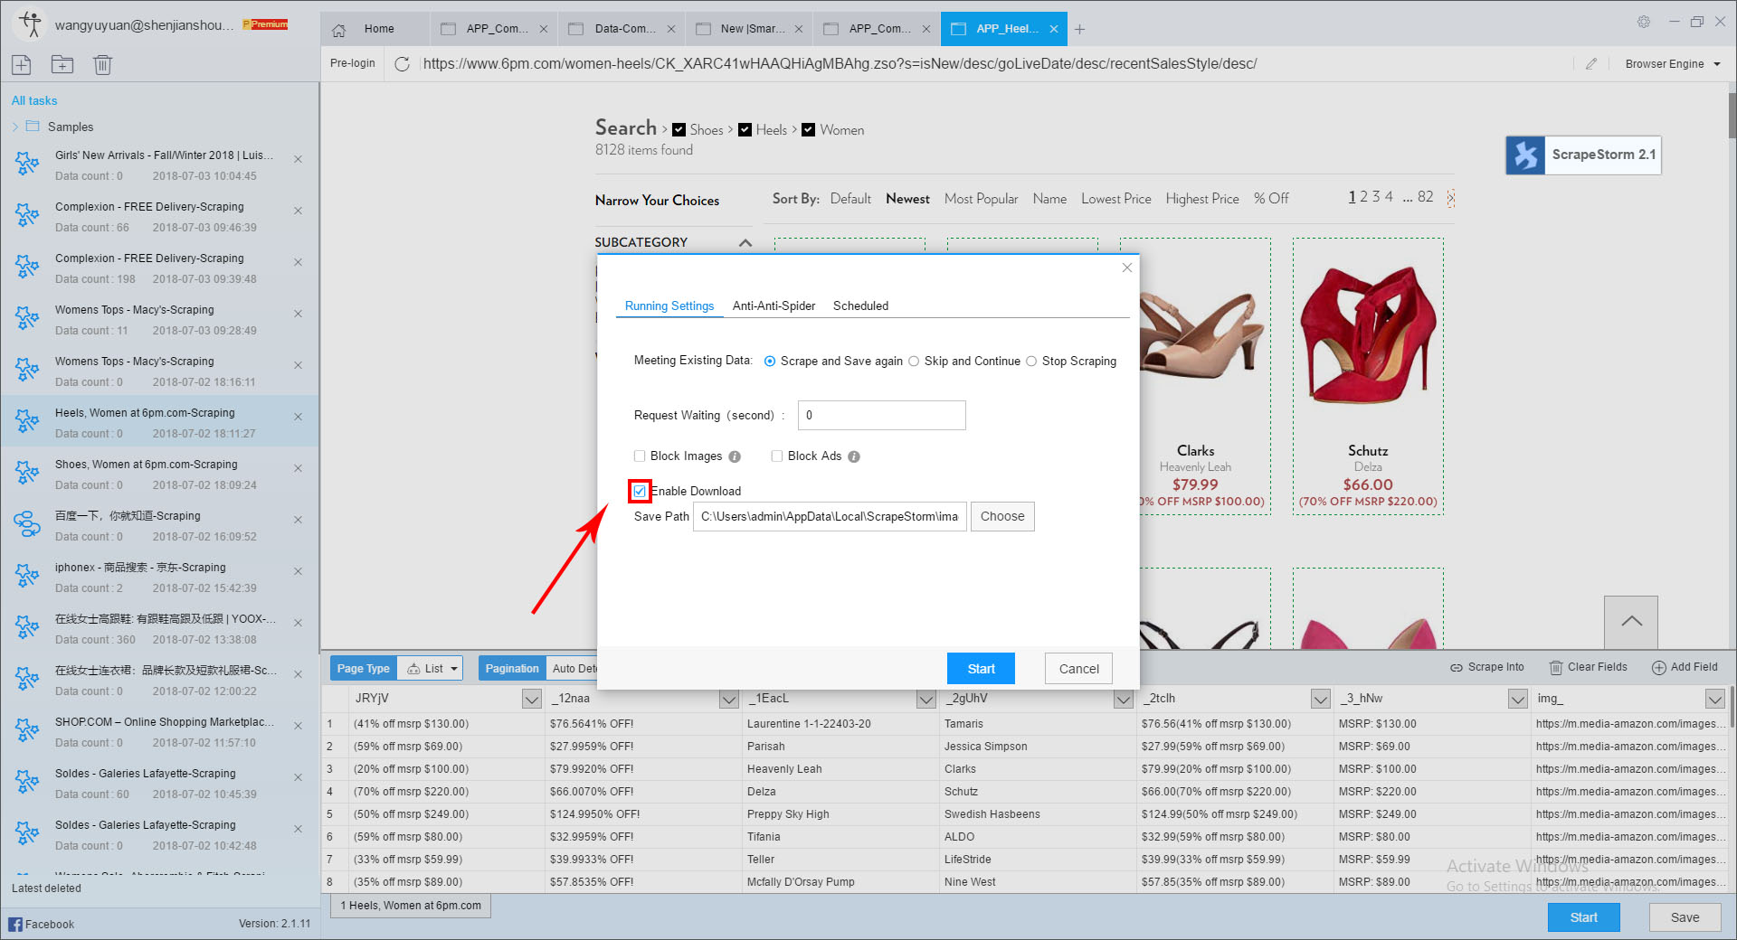Click the All tasks label
Viewport: 1737px width, 940px height.
[x=34, y=100]
